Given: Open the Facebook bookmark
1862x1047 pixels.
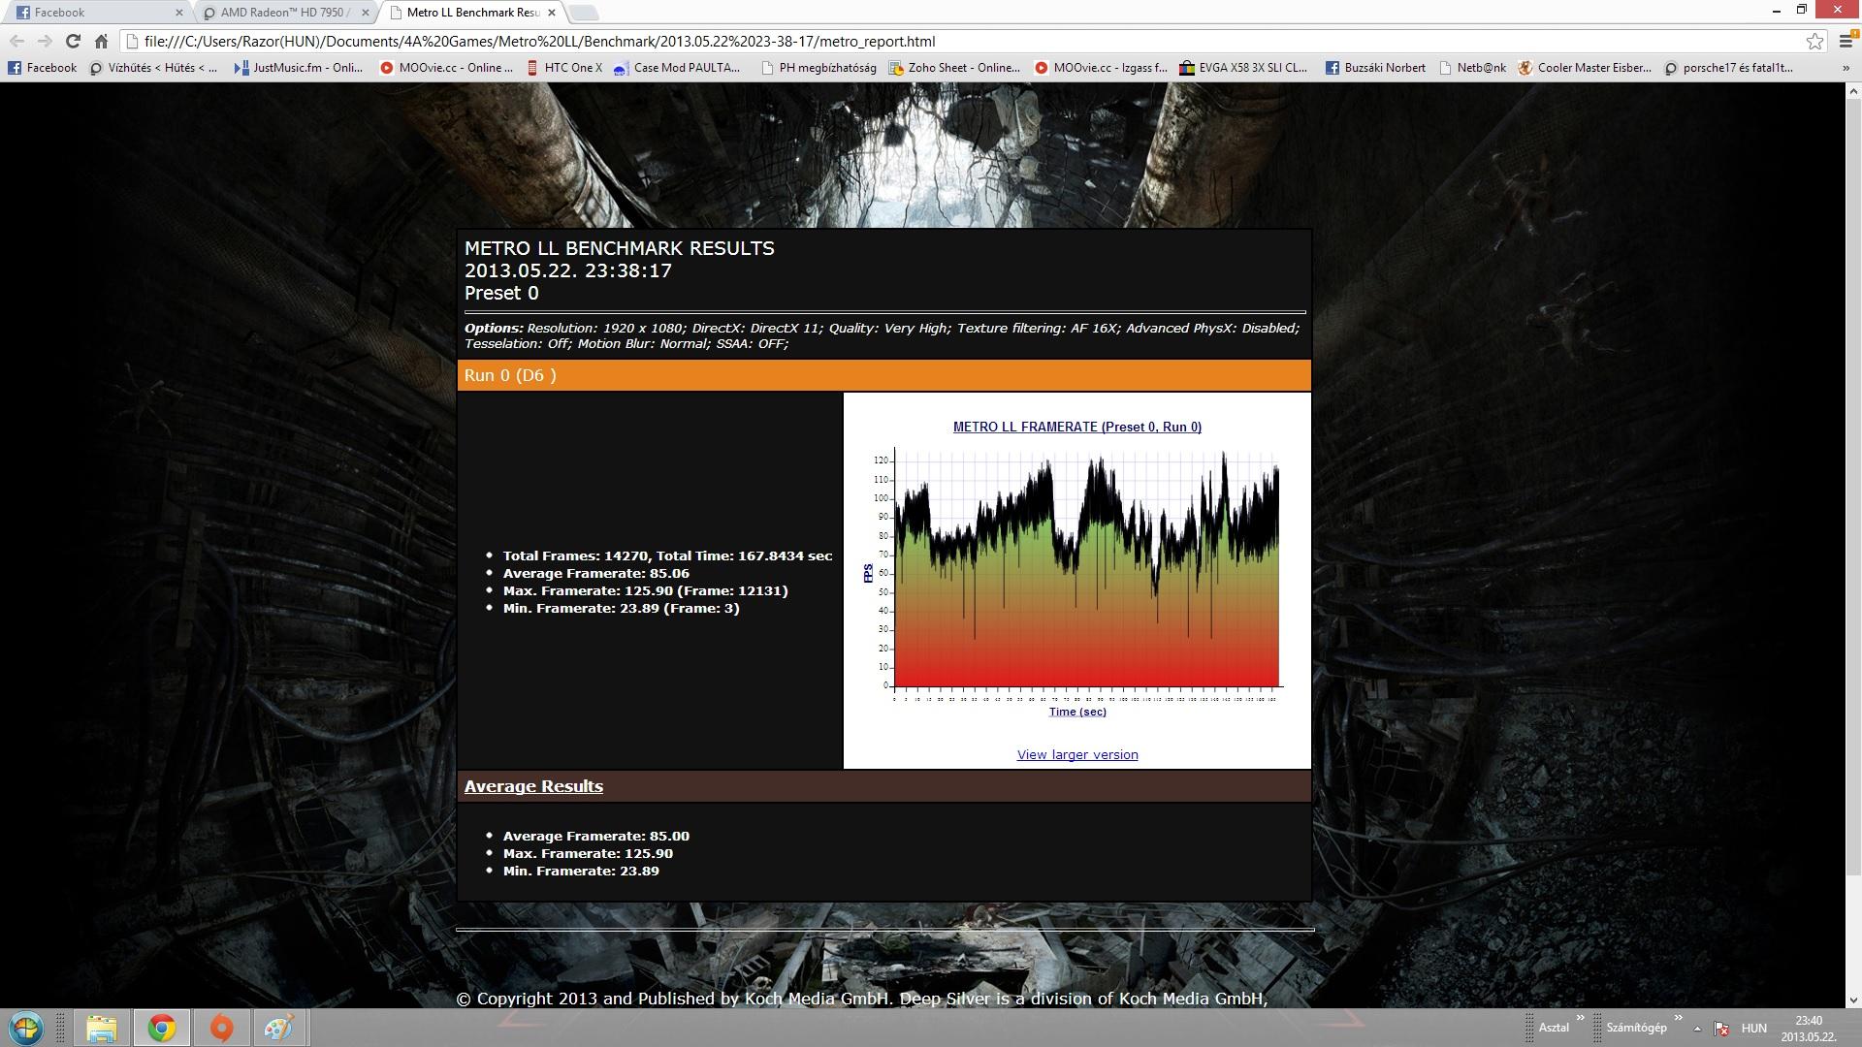Looking at the screenshot, I should coord(43,68).
